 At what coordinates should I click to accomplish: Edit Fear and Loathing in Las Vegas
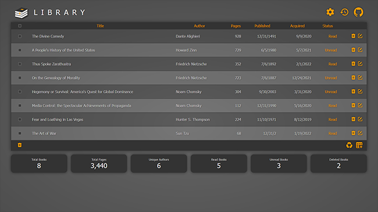tap(360, 119)
